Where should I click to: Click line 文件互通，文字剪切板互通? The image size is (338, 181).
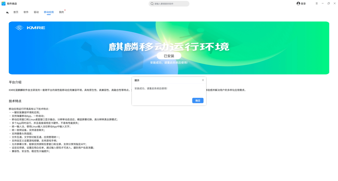coord(36,137)
